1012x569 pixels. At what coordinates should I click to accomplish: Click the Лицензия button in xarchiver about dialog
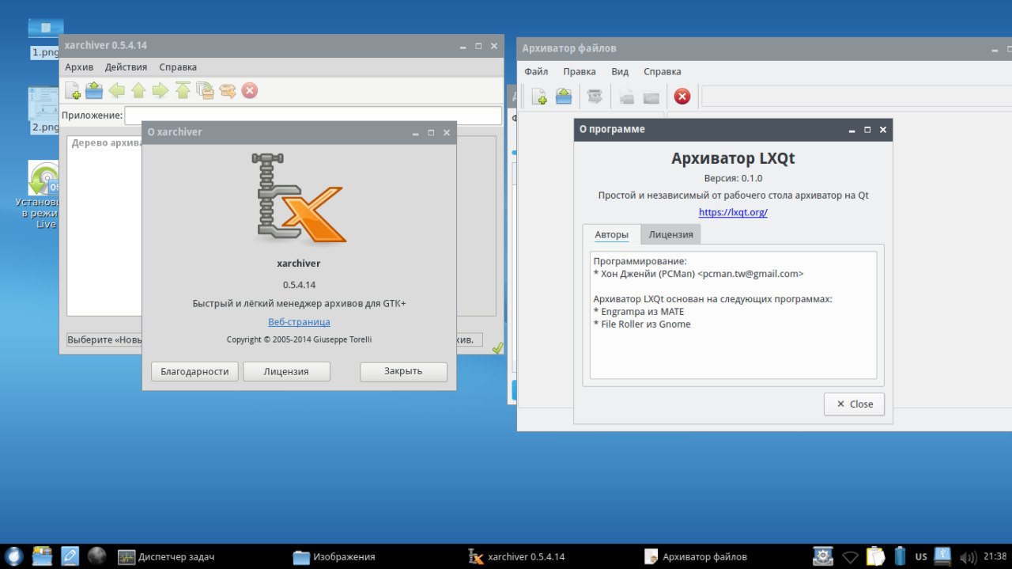[x=286, y=371]
